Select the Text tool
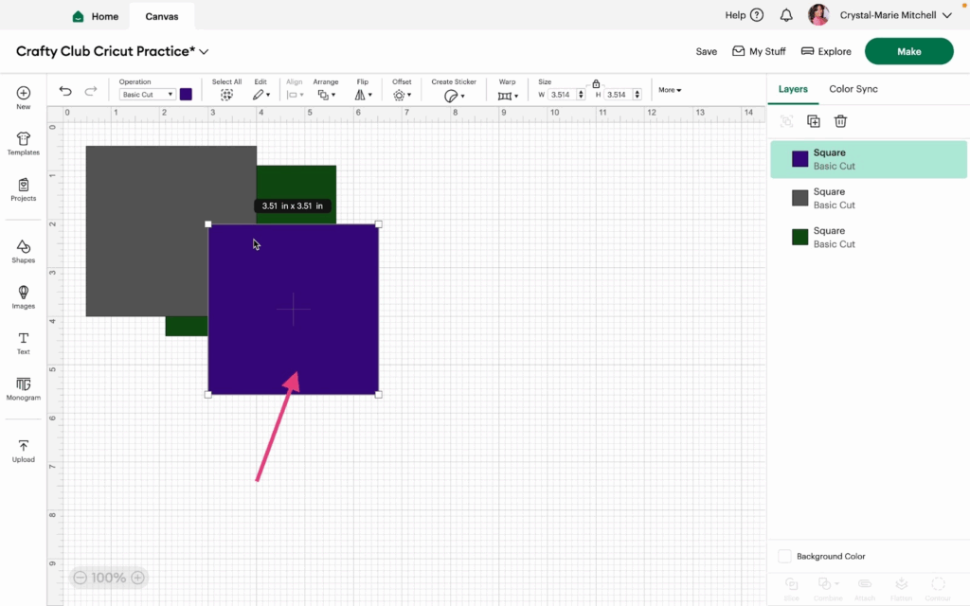This screenshot has width=970, height=606. [x=24, y=343]
